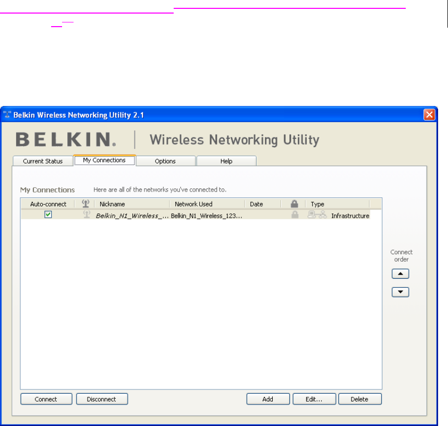Move connection down in connect order
448x426 pixels.
pos(401,292)
